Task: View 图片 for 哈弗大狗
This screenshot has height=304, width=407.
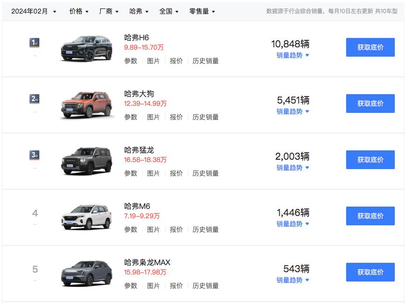Action: tap(153, 117)
